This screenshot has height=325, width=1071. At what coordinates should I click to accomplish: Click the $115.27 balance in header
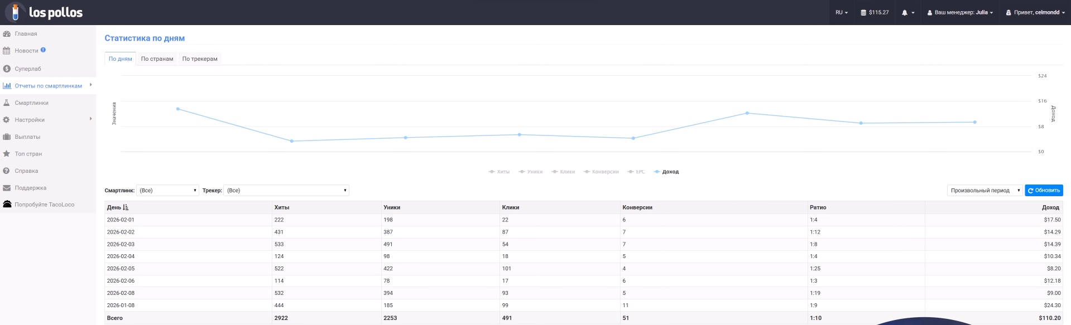click(x=875, y=12)
